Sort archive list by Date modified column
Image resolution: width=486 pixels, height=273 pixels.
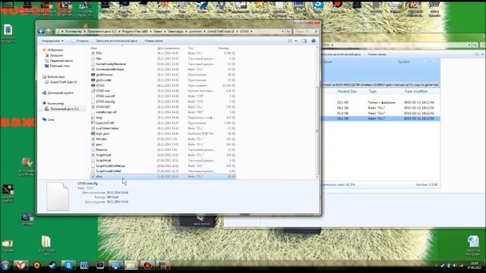click(415, 92)
